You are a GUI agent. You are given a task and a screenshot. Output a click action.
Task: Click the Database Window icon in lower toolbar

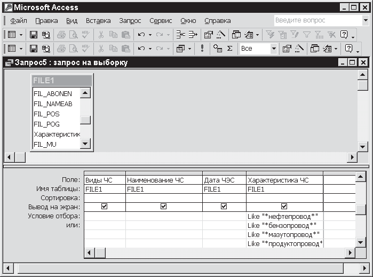coord(315,48)
